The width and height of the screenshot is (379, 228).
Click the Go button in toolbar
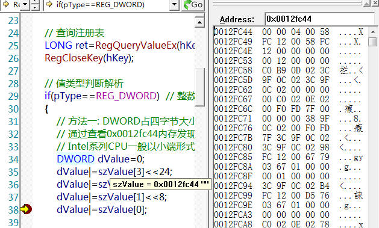coord(193,5)
